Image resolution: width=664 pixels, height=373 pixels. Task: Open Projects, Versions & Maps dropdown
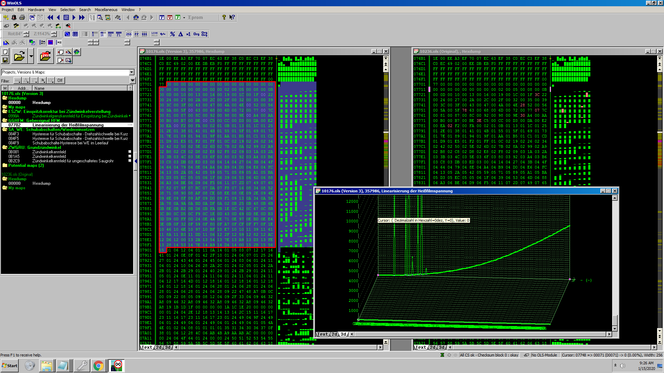click(x=131, y=72)
